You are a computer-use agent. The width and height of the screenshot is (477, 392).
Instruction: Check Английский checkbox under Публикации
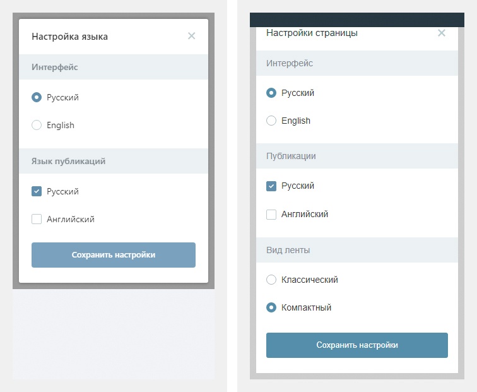271,214
